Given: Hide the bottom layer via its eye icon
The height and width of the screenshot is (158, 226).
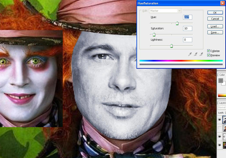Looking at the screenshot, I should pyautogui.click(x=220, y=145).
